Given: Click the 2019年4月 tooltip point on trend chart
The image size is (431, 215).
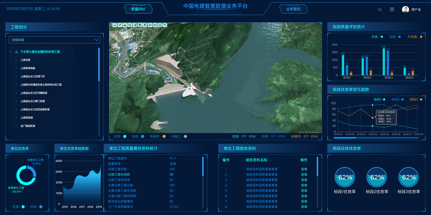Looking at the screenshot, I should click(372, 118).
